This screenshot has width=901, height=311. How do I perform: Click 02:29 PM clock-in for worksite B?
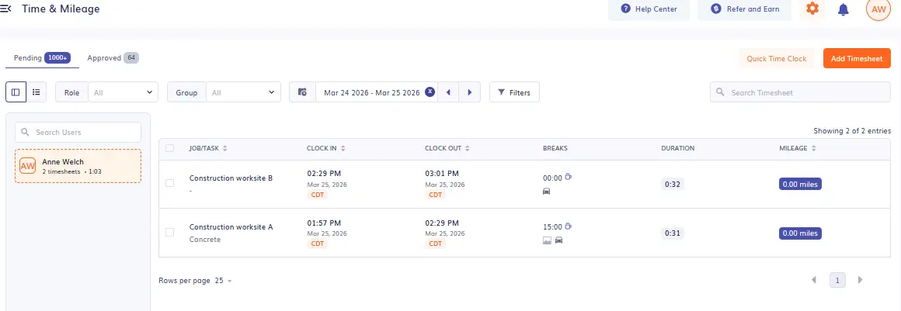pyautogui.click(x=324, y=173)
